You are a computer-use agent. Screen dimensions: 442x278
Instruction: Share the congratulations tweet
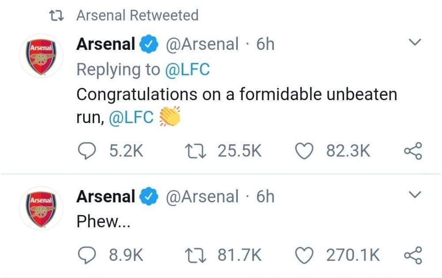coord(413,150)
